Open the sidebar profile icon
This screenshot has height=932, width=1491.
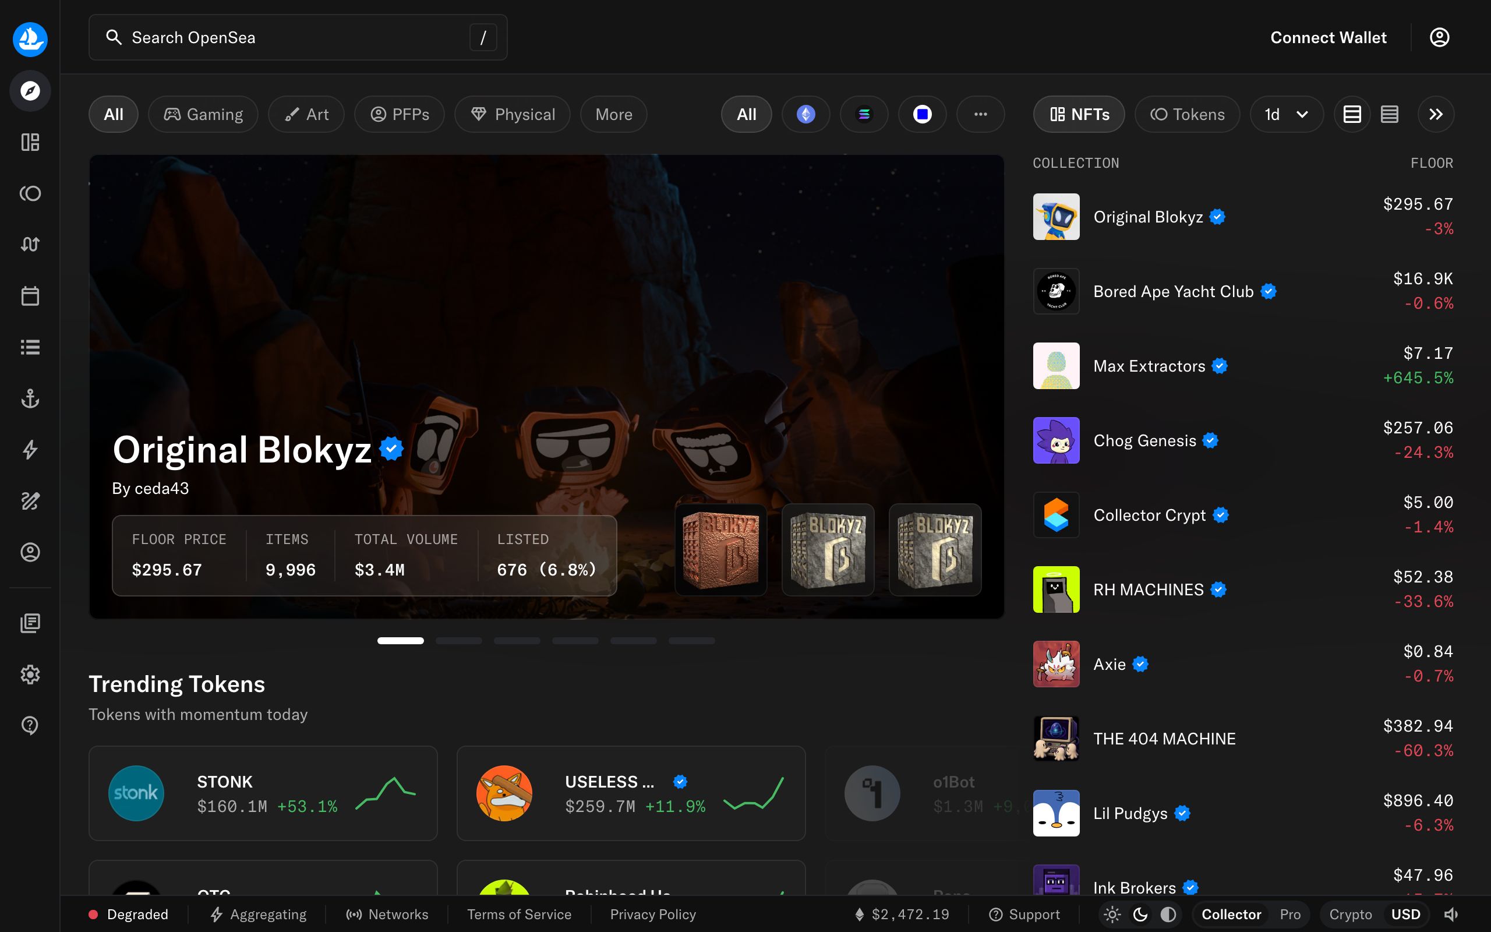click(x=30, y=552)
